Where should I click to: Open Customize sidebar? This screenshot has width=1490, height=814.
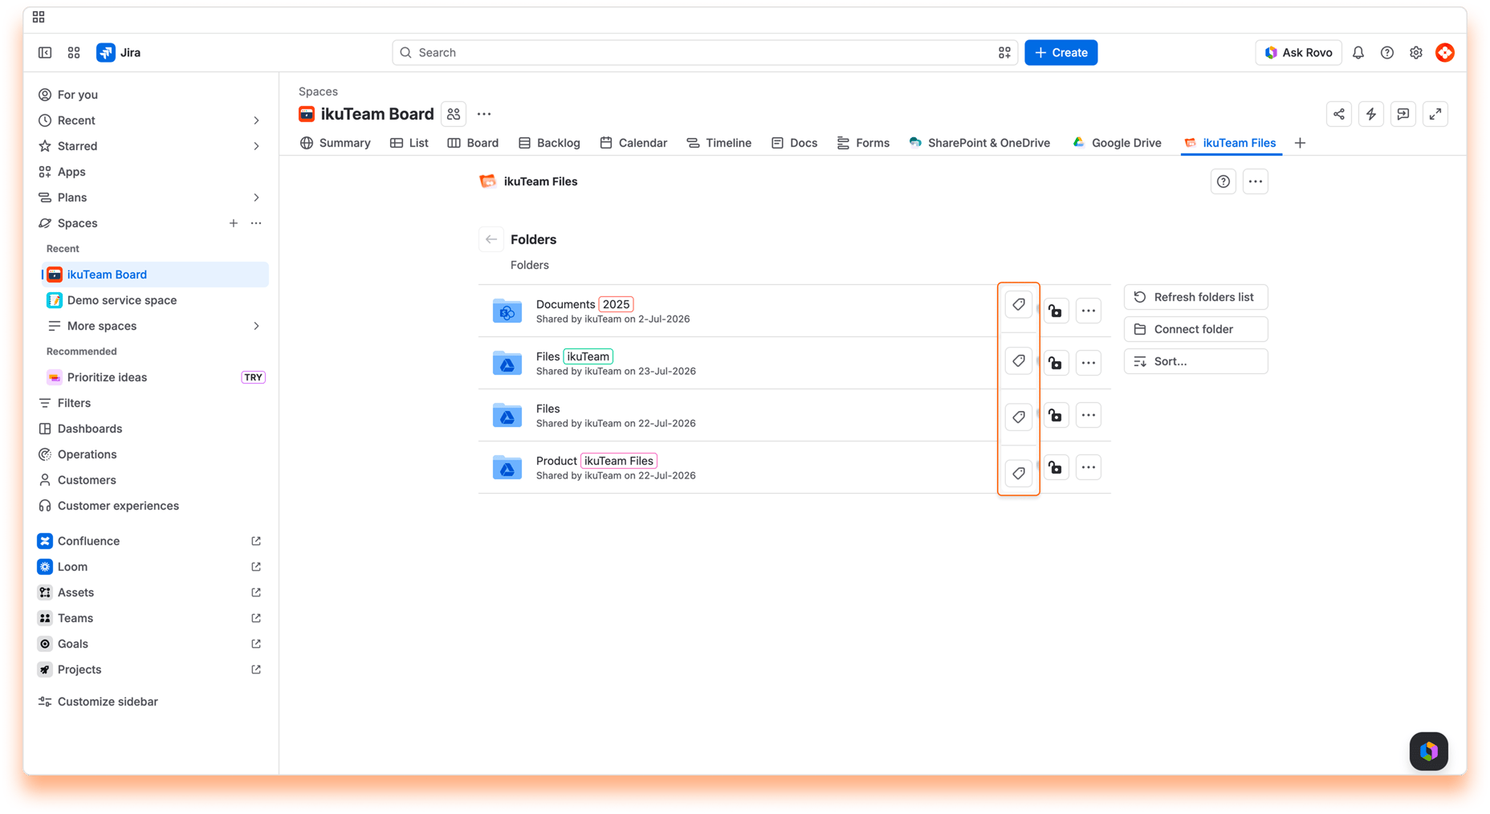(x=98, y=702)
